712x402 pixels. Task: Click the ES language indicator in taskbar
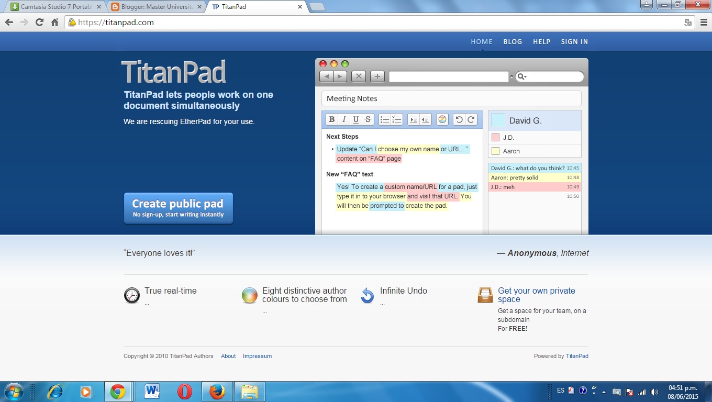pos(561,390)
